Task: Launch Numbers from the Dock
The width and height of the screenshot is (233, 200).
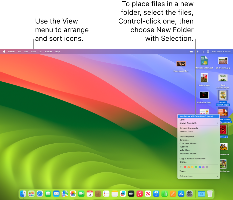Action: click(164, 194)
